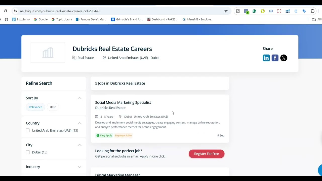The width and height of the screenshot is (322, 181).
Task: Click the Dubricks Real Estate Careers title
Action: click(112, 49)
